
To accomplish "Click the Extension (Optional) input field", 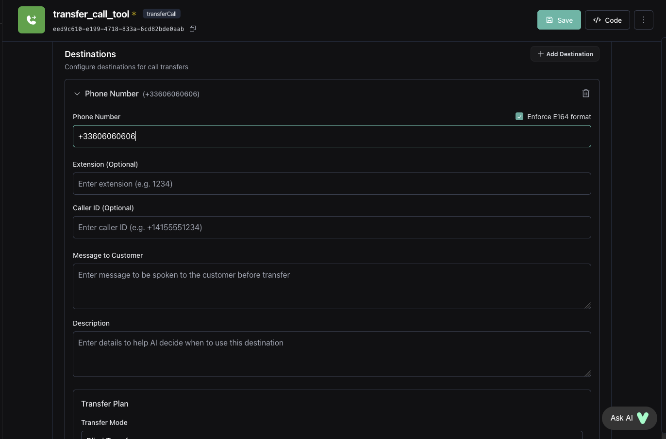I will 332,184.
